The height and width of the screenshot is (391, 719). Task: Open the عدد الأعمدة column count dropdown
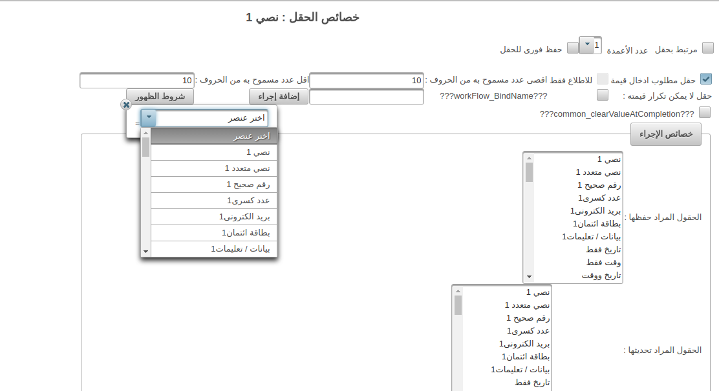pos(587,45)
